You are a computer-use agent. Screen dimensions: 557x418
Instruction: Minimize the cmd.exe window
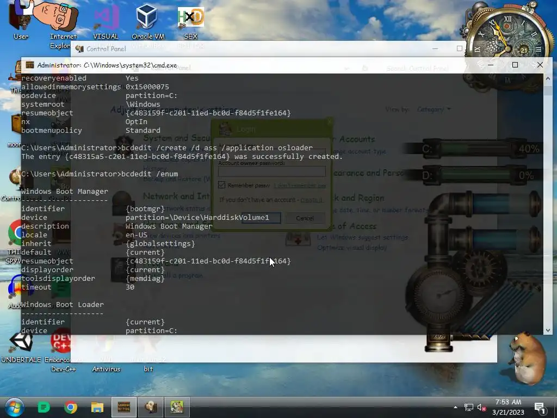click(x=491, y=65)
